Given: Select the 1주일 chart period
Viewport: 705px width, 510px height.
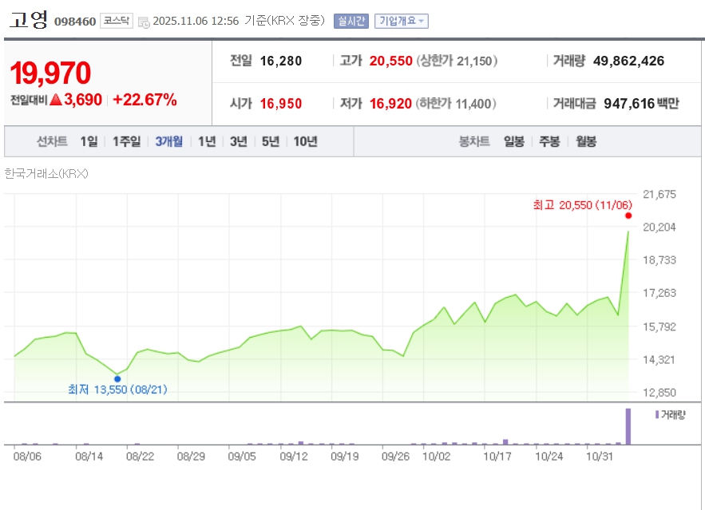Looking at the screenshot, I should 126,141.
